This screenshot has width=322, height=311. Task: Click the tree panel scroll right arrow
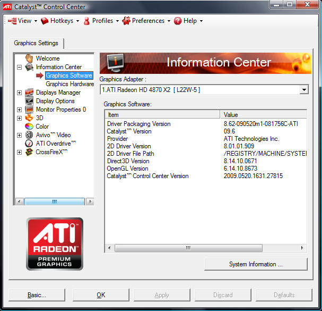pyautogui.click(x=90, y=201)
